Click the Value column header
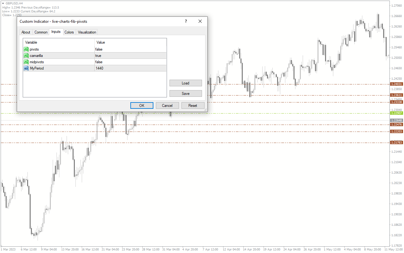Screen dimensions: 404x253 click(130, 42)
